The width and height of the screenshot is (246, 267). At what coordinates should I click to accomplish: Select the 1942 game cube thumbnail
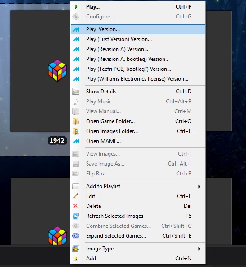pos(57,70)
